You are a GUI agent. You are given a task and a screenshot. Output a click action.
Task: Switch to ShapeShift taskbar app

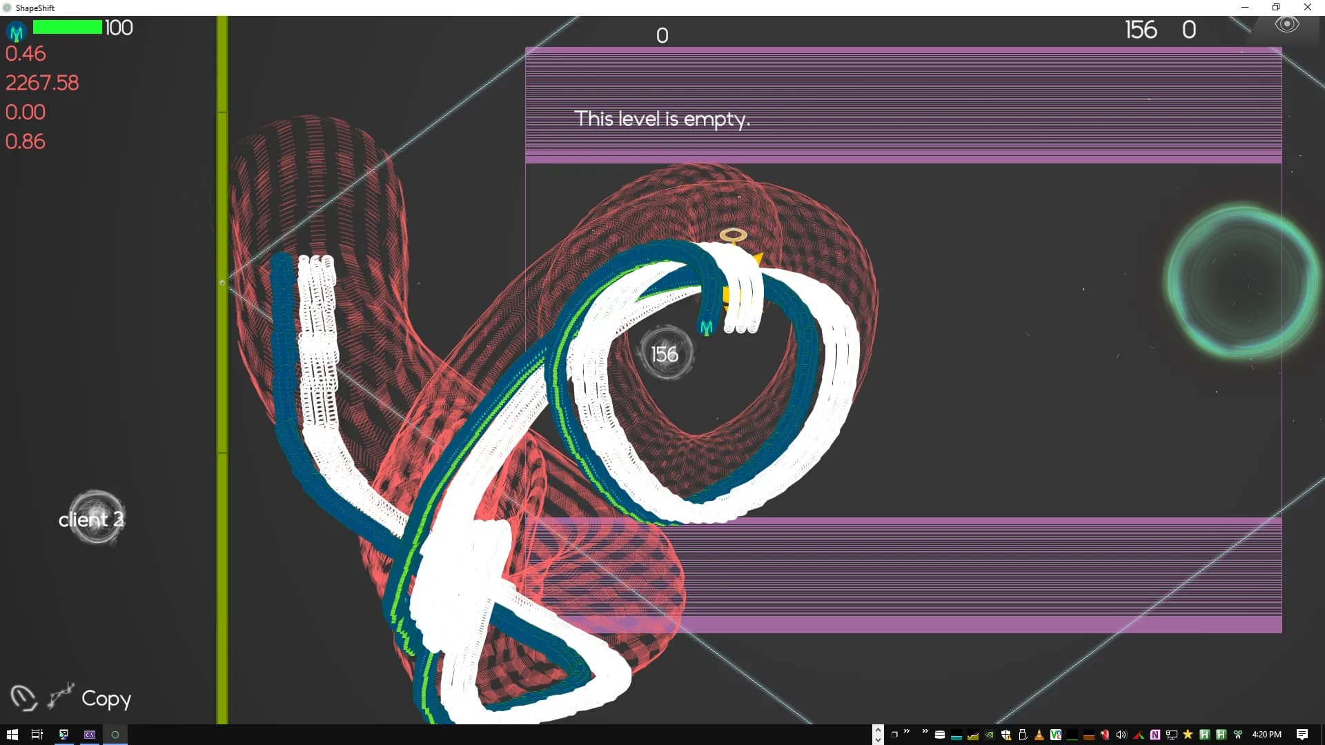tap(115, 735)
